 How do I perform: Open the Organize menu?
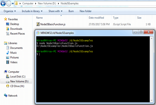10,11
